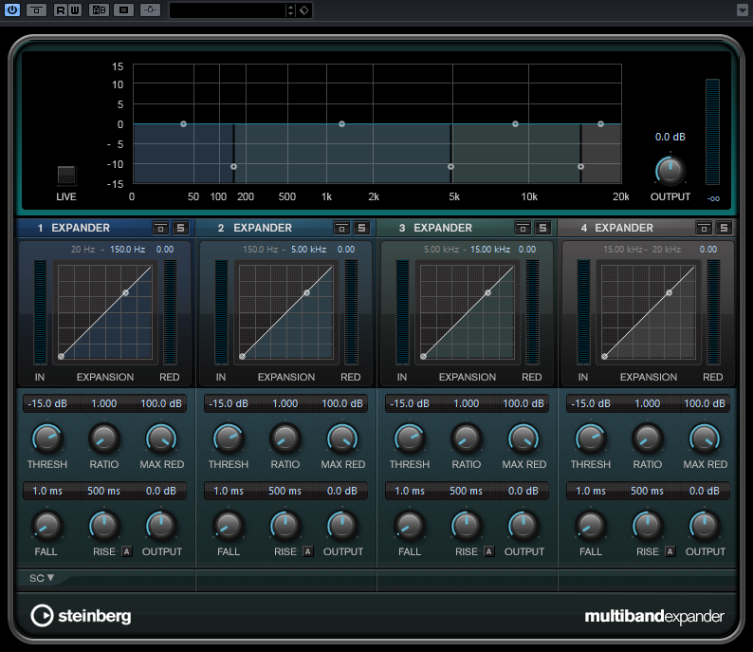Image resolution: width=753 pixels, height=652 pixels.
Task: Click band 4 output 0.0 dB value
Action: [705, 491]
